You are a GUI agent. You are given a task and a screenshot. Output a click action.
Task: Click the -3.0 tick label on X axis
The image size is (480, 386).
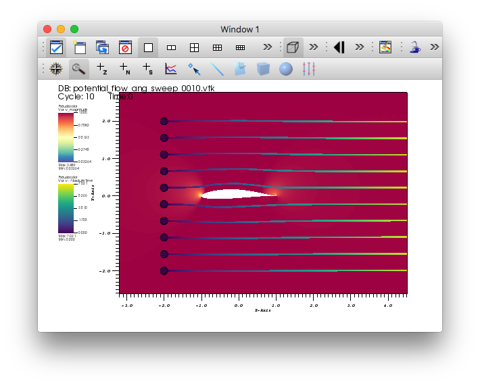click(127, 306)
